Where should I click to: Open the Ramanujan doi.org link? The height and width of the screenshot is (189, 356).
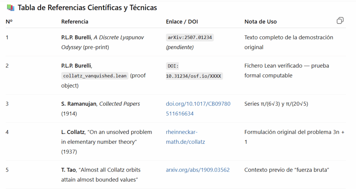198,109
